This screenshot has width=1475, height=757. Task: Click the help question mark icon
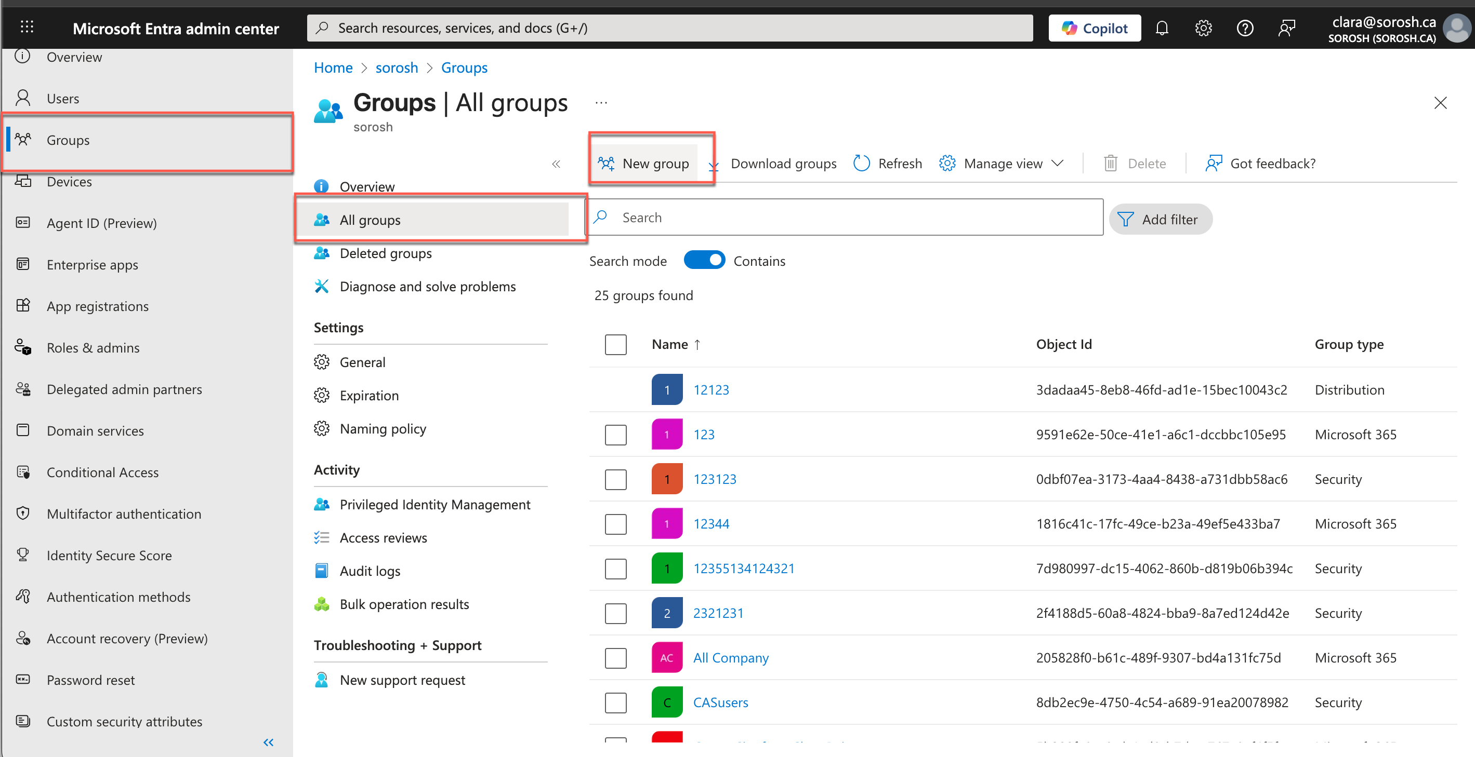[x=1245, y=28]
